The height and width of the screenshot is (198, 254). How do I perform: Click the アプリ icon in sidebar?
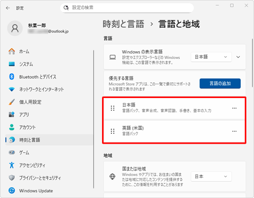point(12,114)
